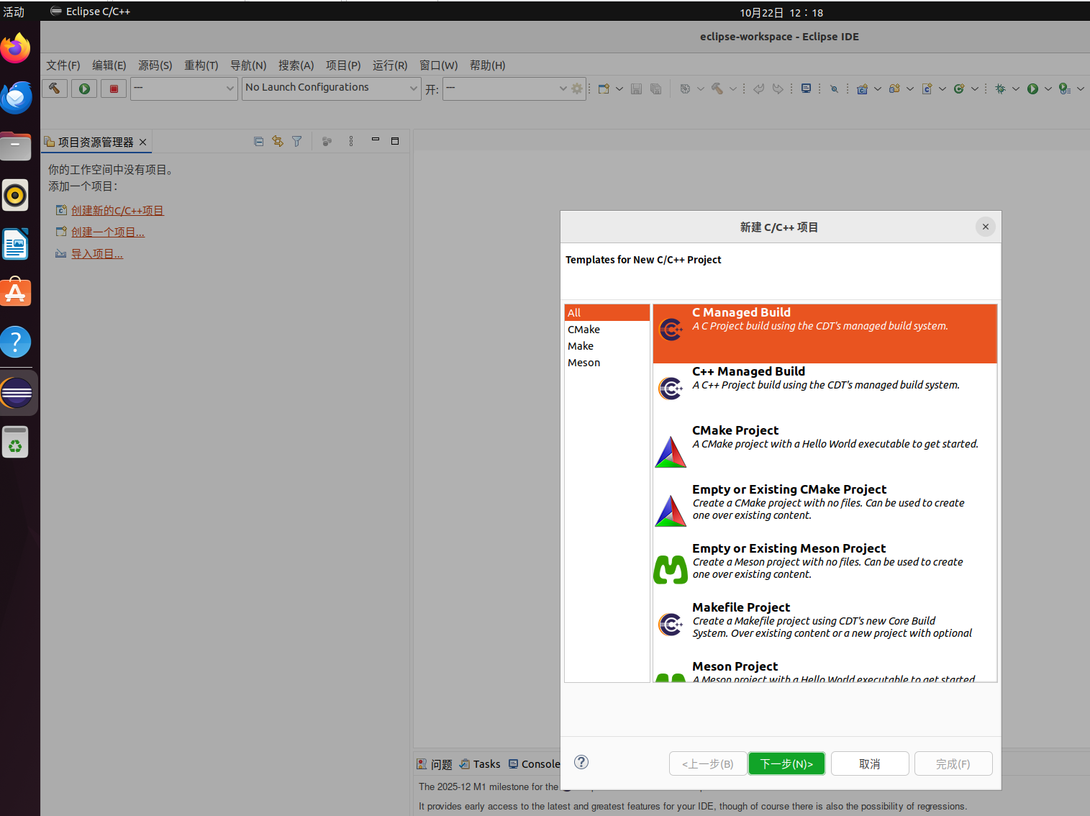Click the 取消 button
The width and height of the screenshot is (1090, 816).
[x=870, y=763]
